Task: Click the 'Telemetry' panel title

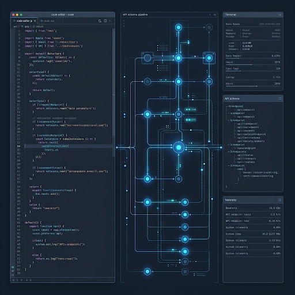Action: click(x=230, y=200)
